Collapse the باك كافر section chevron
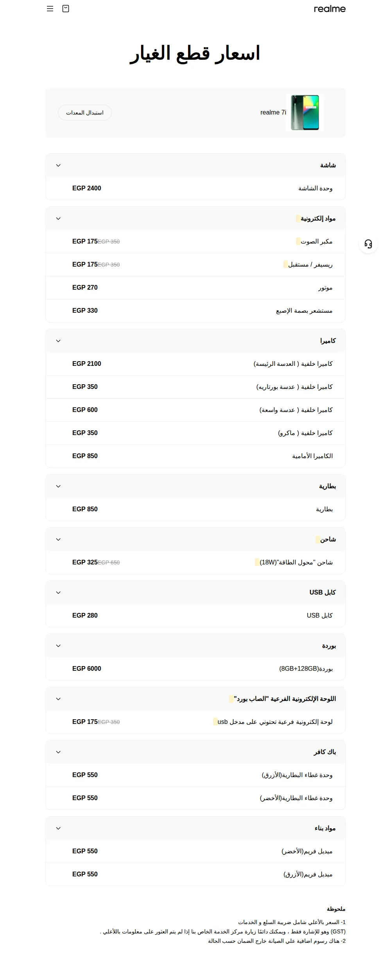Screen dimensions: 391x969 point(58,752)
